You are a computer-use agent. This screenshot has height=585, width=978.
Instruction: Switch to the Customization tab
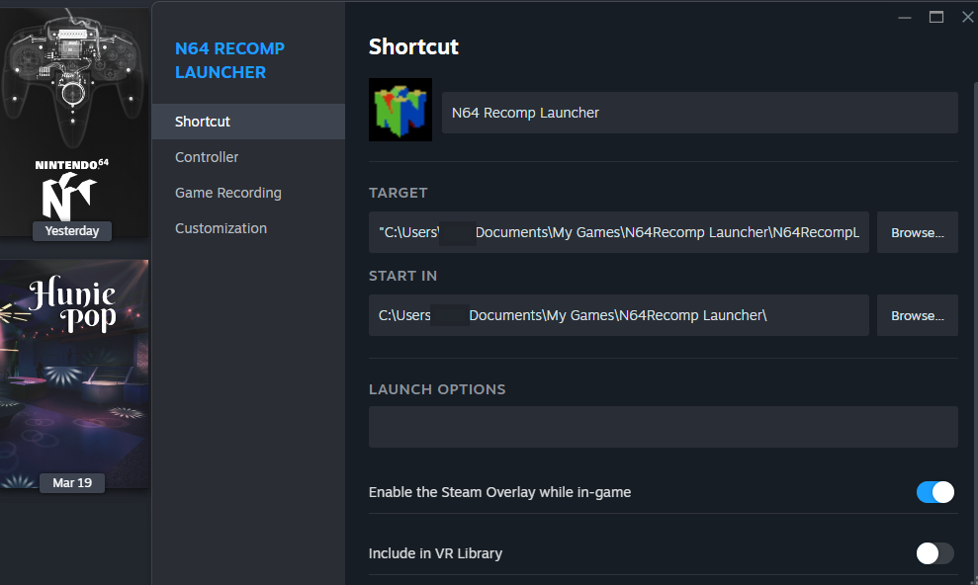[248, 228]
